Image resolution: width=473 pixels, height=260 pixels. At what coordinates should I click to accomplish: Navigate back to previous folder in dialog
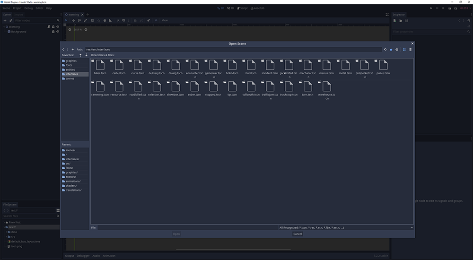click(63, 49)
